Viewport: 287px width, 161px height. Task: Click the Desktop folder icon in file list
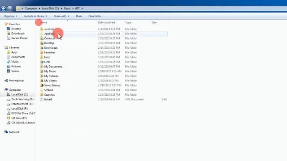click(x=42, y=43)
